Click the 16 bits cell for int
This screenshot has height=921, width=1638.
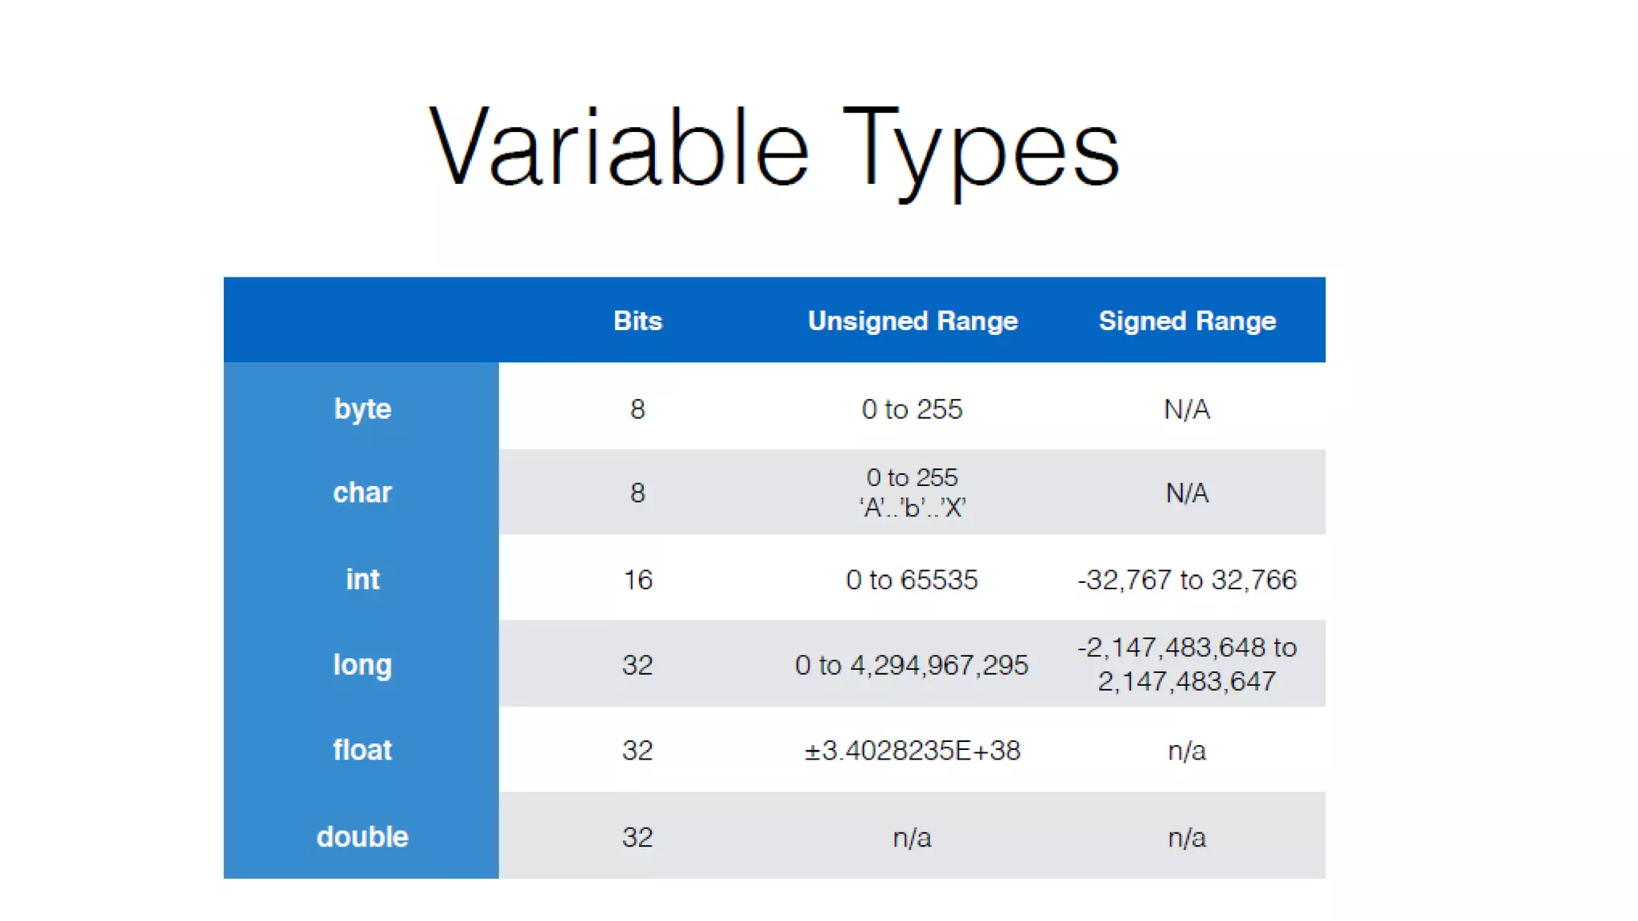click(x=637, y=580)
